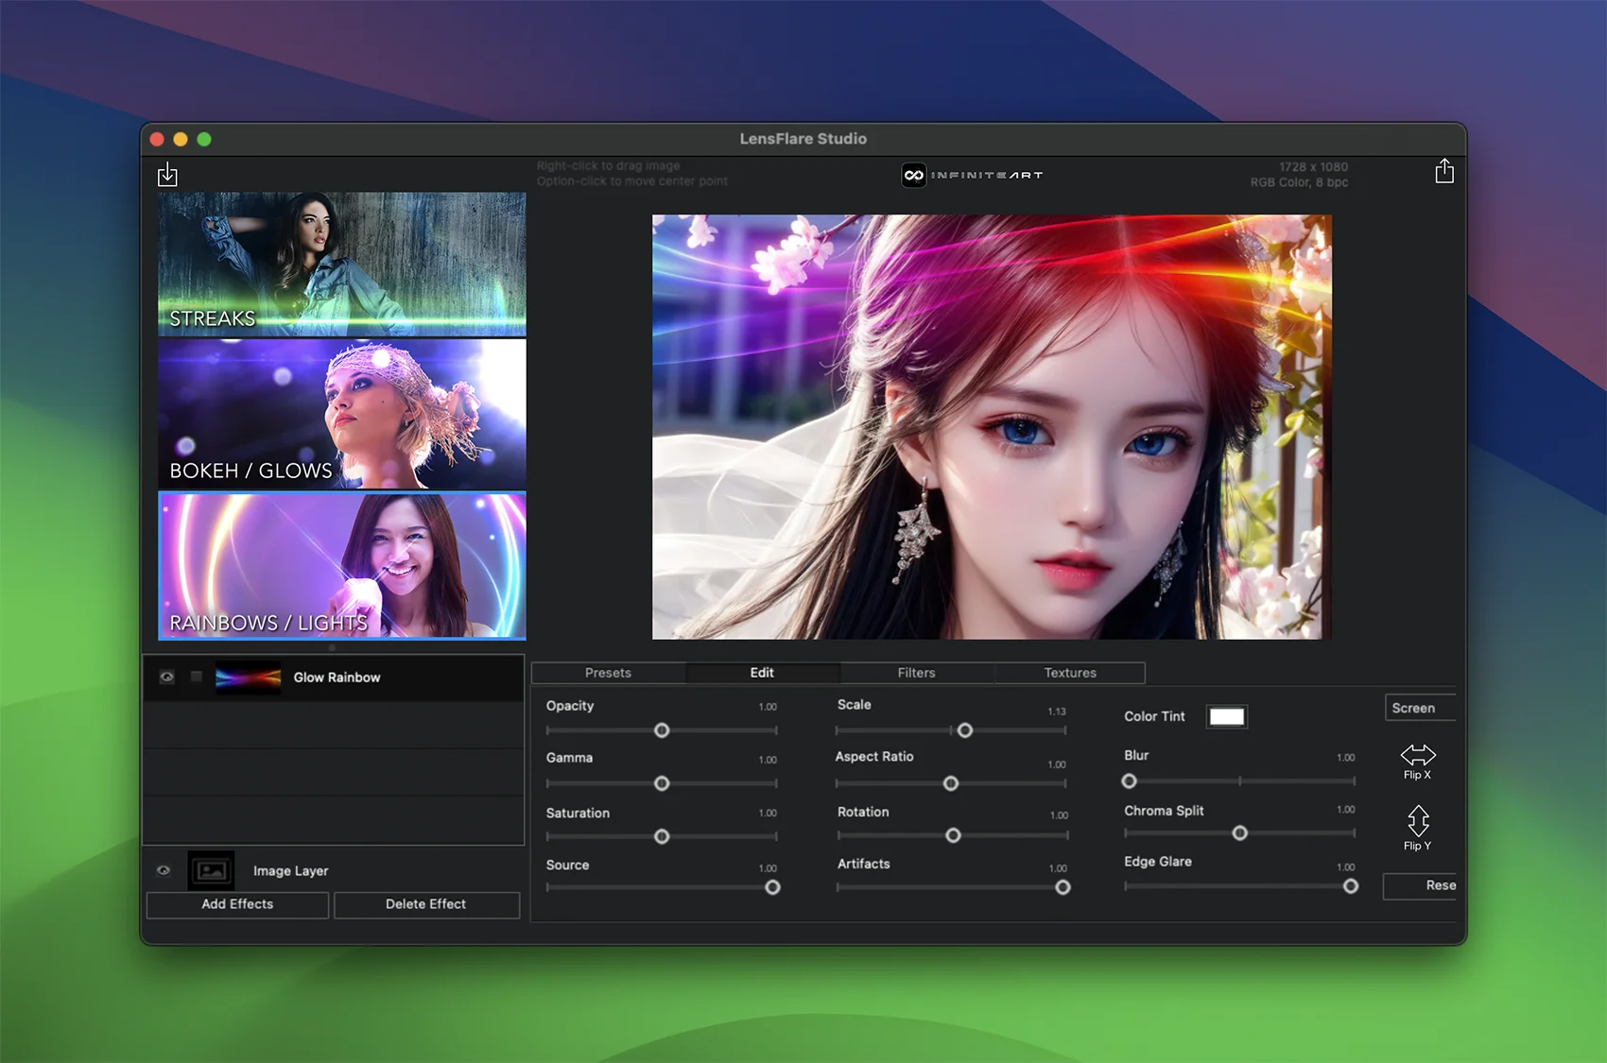1607x1063 pixels.
Task: Select the Streaks effect category thumbnail
Action: [x=342, y=265]
